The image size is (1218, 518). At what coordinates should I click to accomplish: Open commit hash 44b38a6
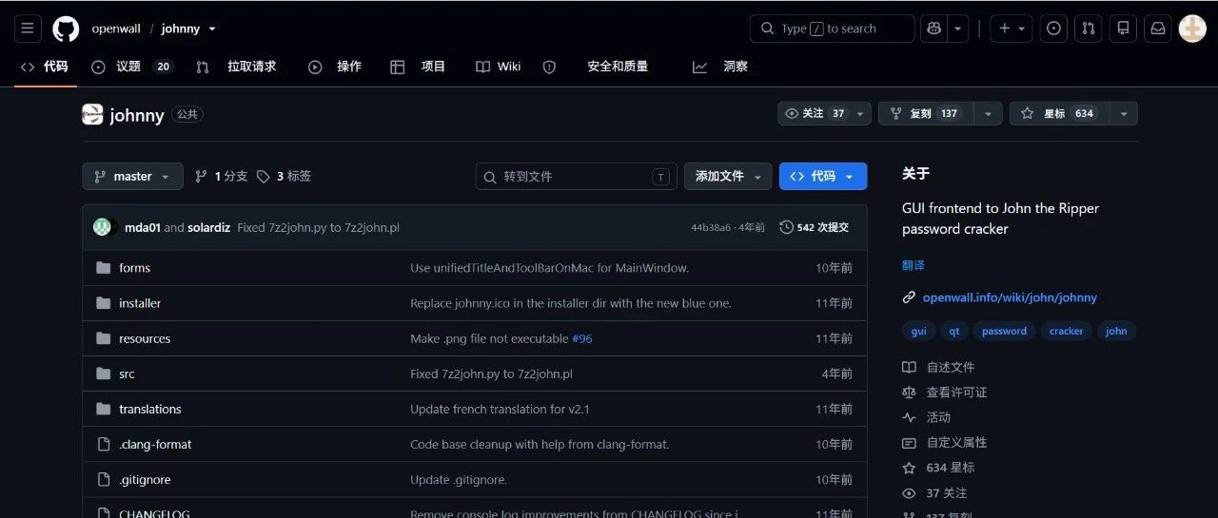[x=711, y=227]
